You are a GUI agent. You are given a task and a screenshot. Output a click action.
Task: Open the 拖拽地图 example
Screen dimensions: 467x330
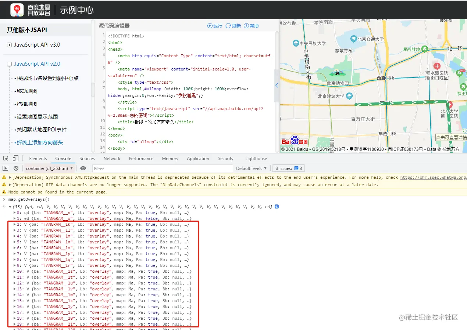27,104
